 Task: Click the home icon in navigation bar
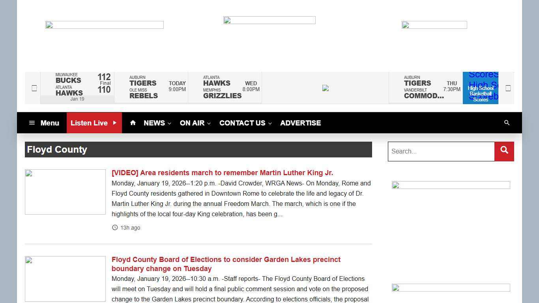(133, 123)
